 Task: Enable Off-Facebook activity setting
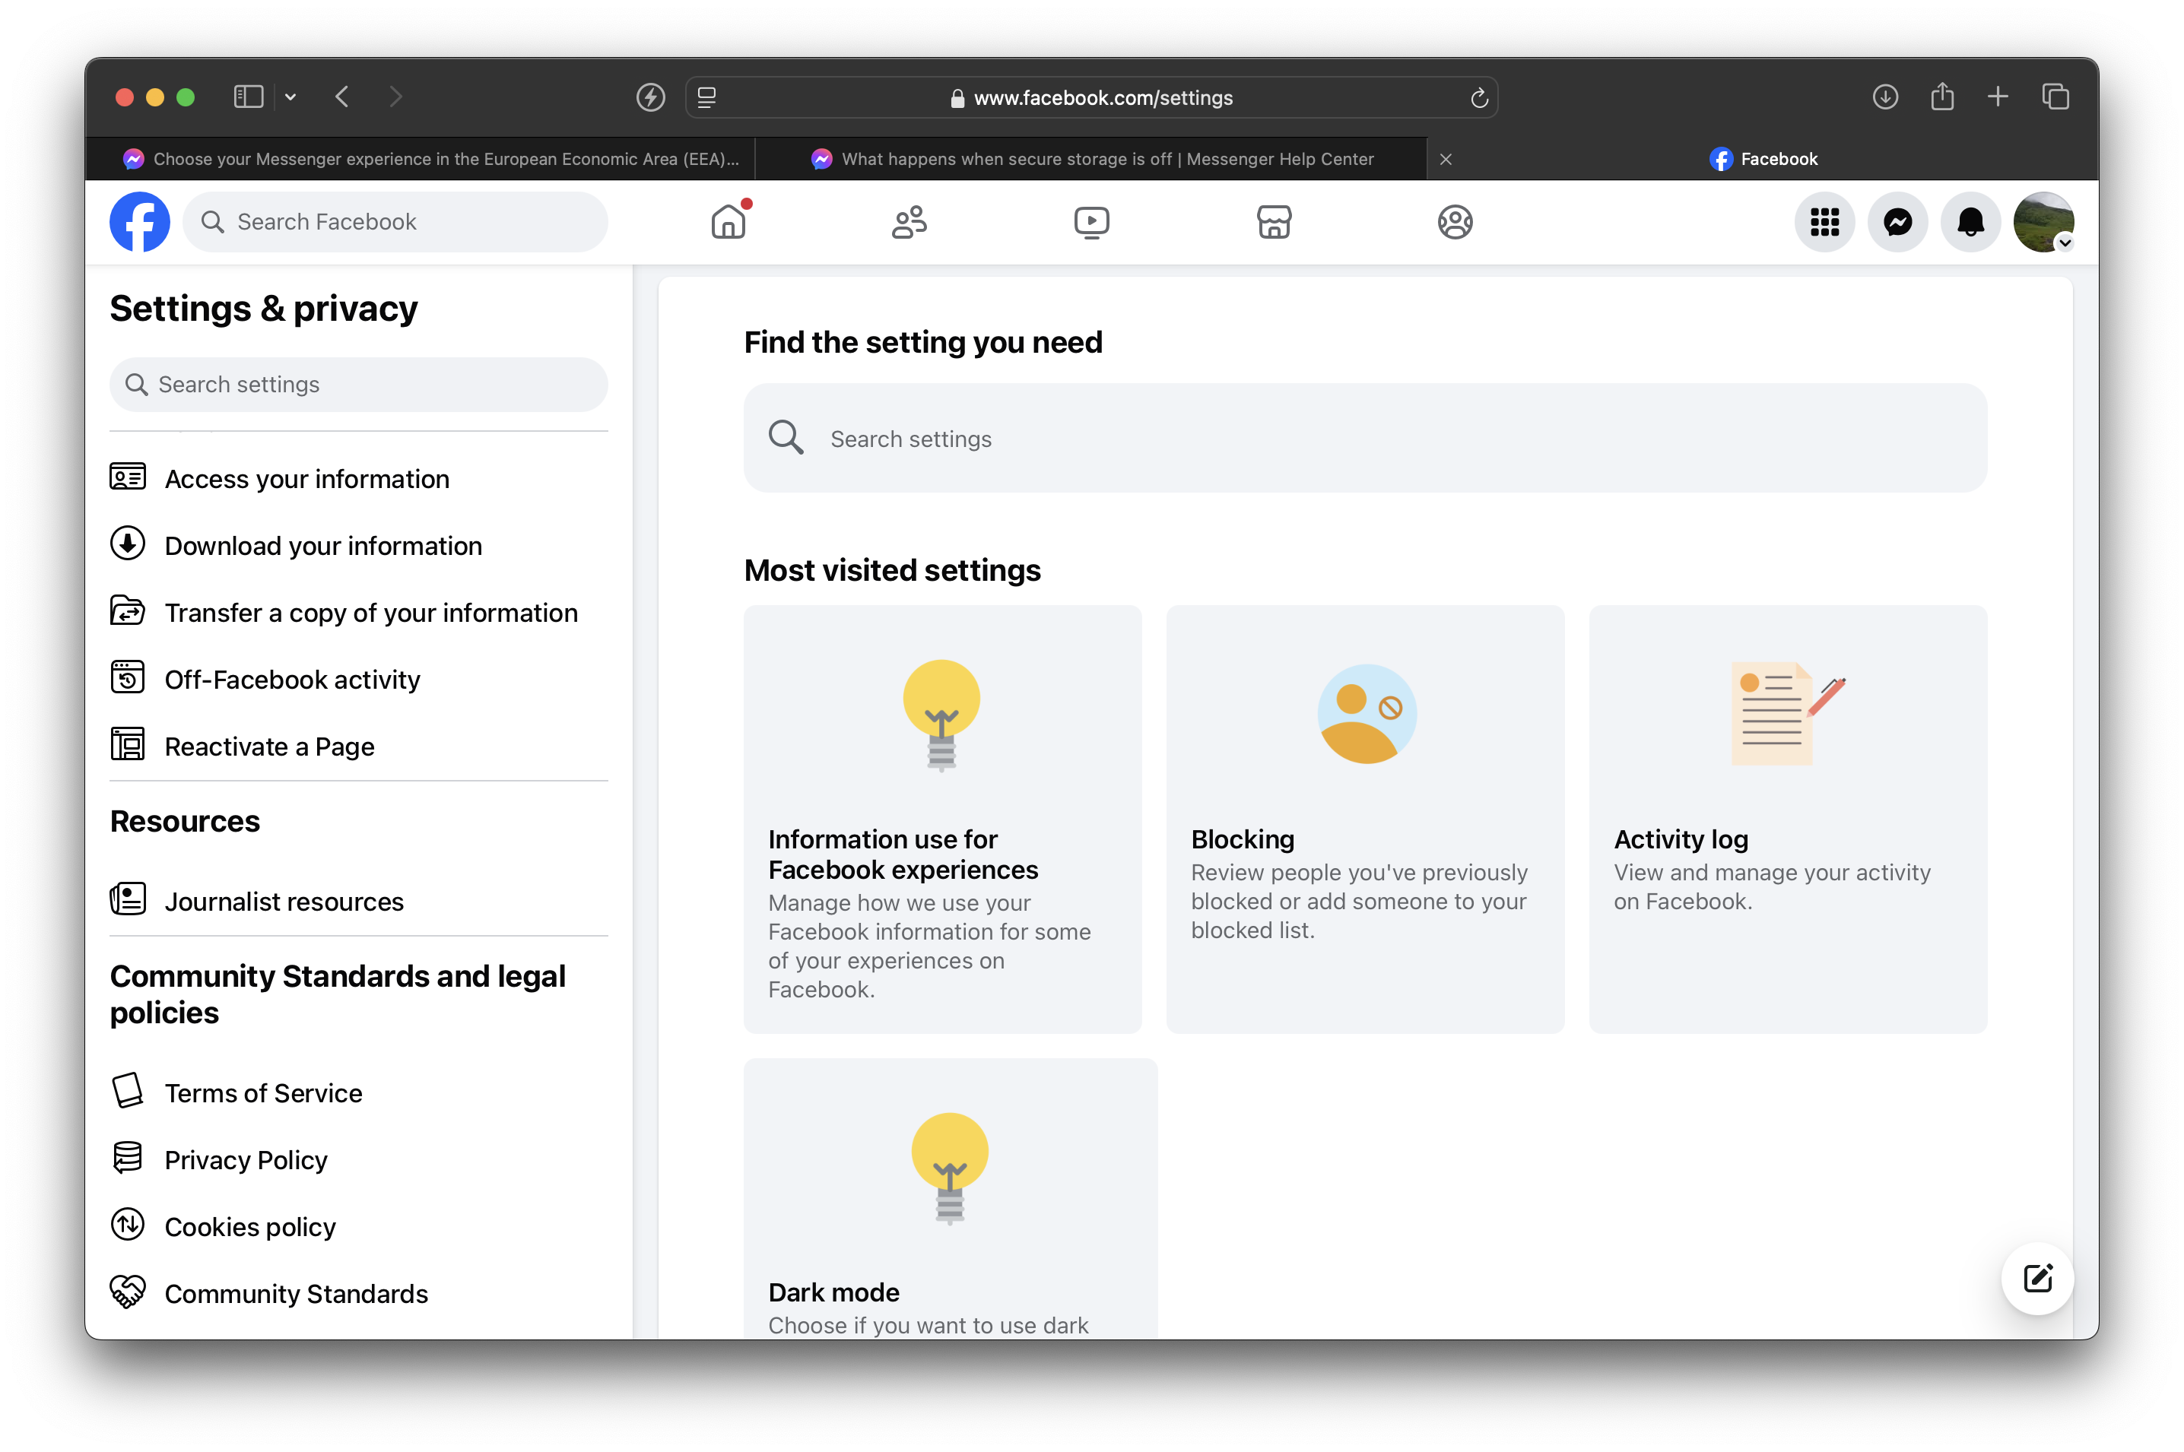coord(294,679)
